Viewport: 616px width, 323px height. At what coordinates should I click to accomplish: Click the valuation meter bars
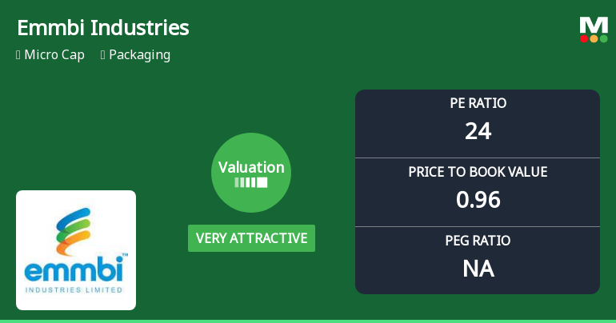pyautogui.click(x=251, y=182)
